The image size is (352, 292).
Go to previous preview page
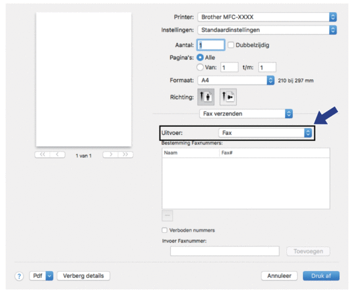[x=58, y=154]
